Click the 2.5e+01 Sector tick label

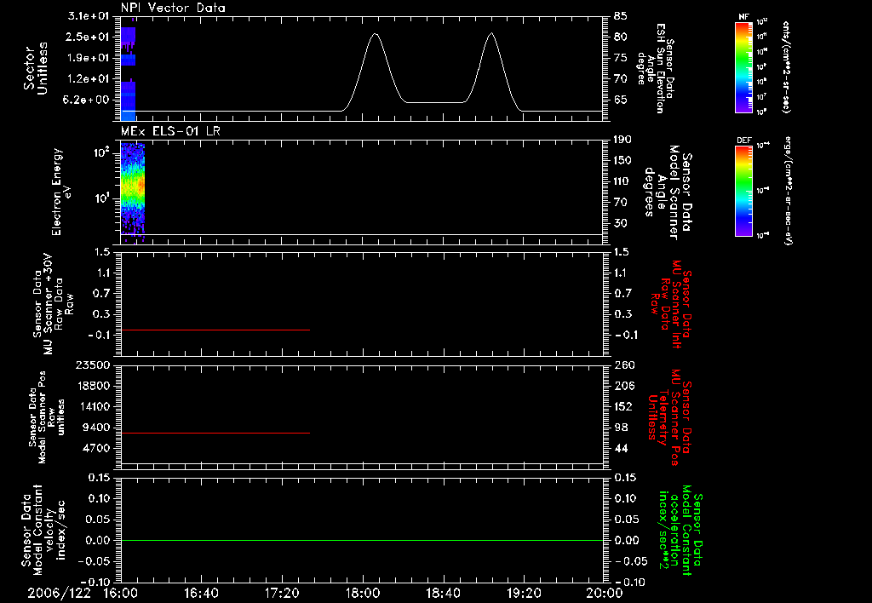88,37
